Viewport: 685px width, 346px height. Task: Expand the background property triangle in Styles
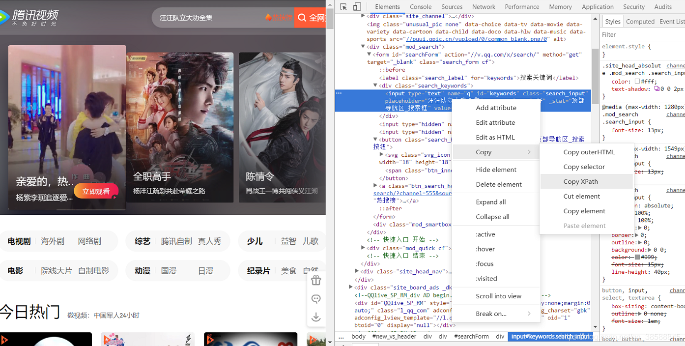[650, 250]
